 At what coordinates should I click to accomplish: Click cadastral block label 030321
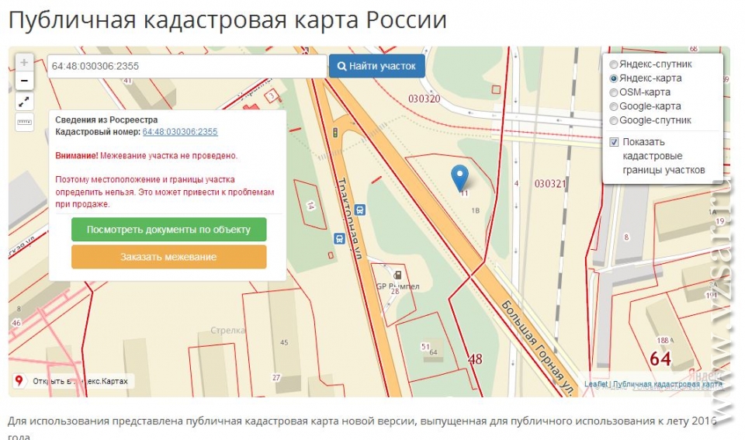[550, 184]
